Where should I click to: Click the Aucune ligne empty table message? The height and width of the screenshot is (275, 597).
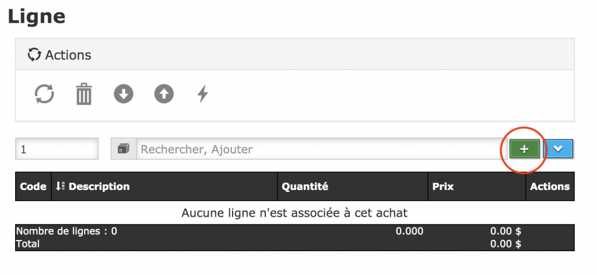[294, 212]
